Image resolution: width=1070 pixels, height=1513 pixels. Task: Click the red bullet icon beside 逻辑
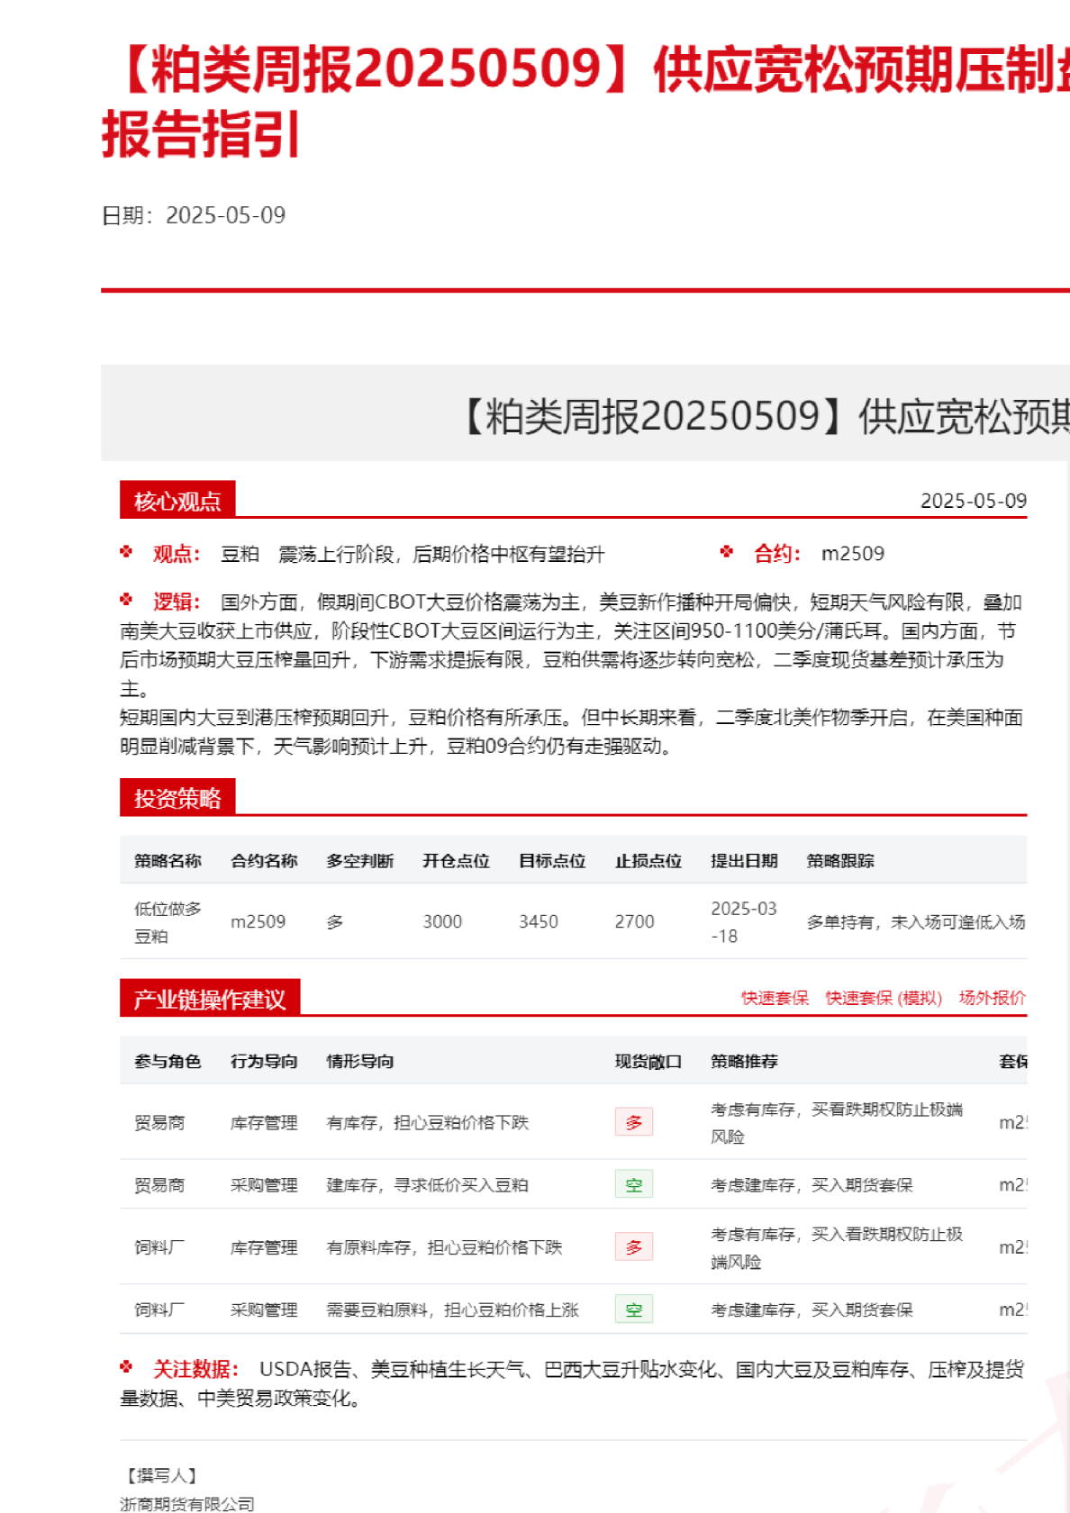tap(126, 600)
